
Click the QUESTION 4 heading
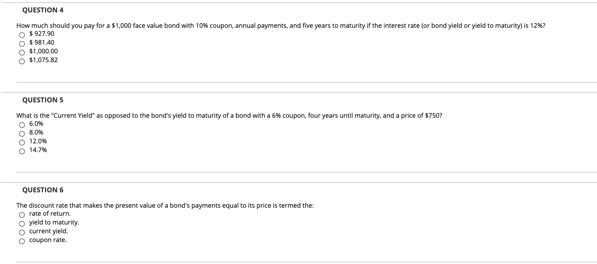pyautogui.click(x=42, y=10)
